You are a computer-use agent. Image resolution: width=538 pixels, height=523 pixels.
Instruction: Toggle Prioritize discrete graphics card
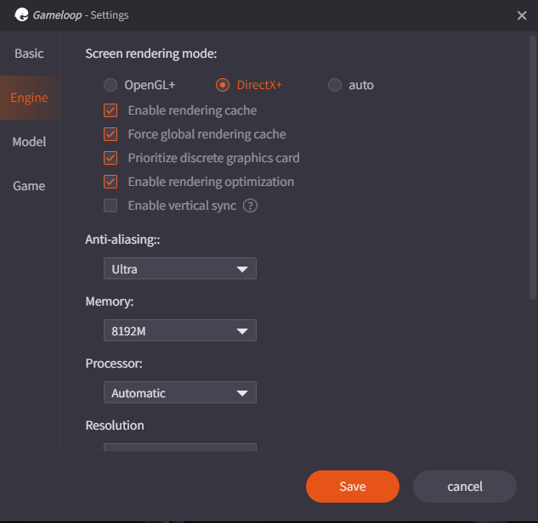pyautogui.click(x=110, y=158)
